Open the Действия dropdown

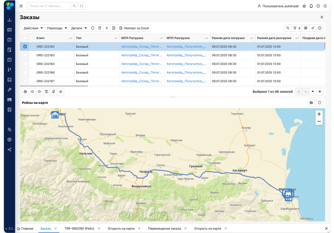[x=33, y=28]
